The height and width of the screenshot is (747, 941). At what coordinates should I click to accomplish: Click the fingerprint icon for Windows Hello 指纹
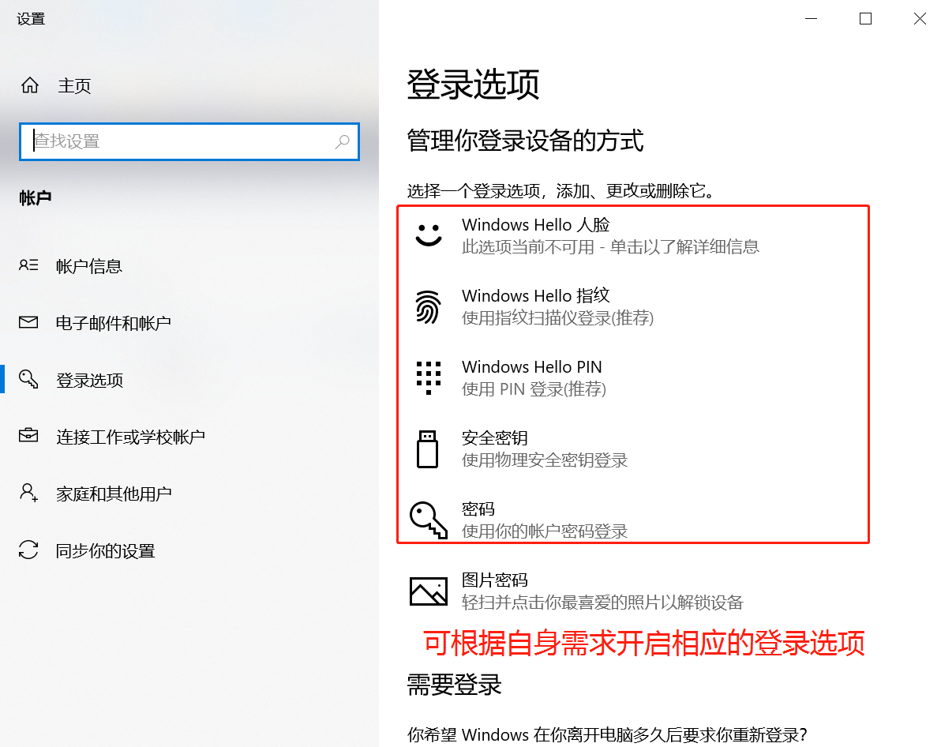tap(429, 307)
